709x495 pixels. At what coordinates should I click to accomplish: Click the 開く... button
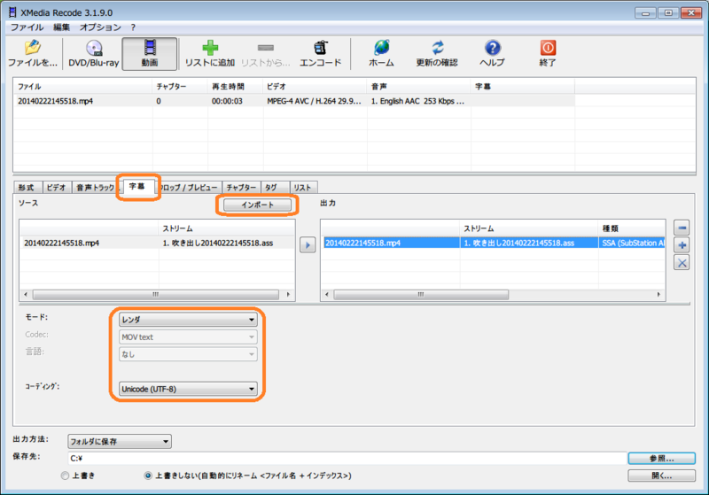pos(661,476)
